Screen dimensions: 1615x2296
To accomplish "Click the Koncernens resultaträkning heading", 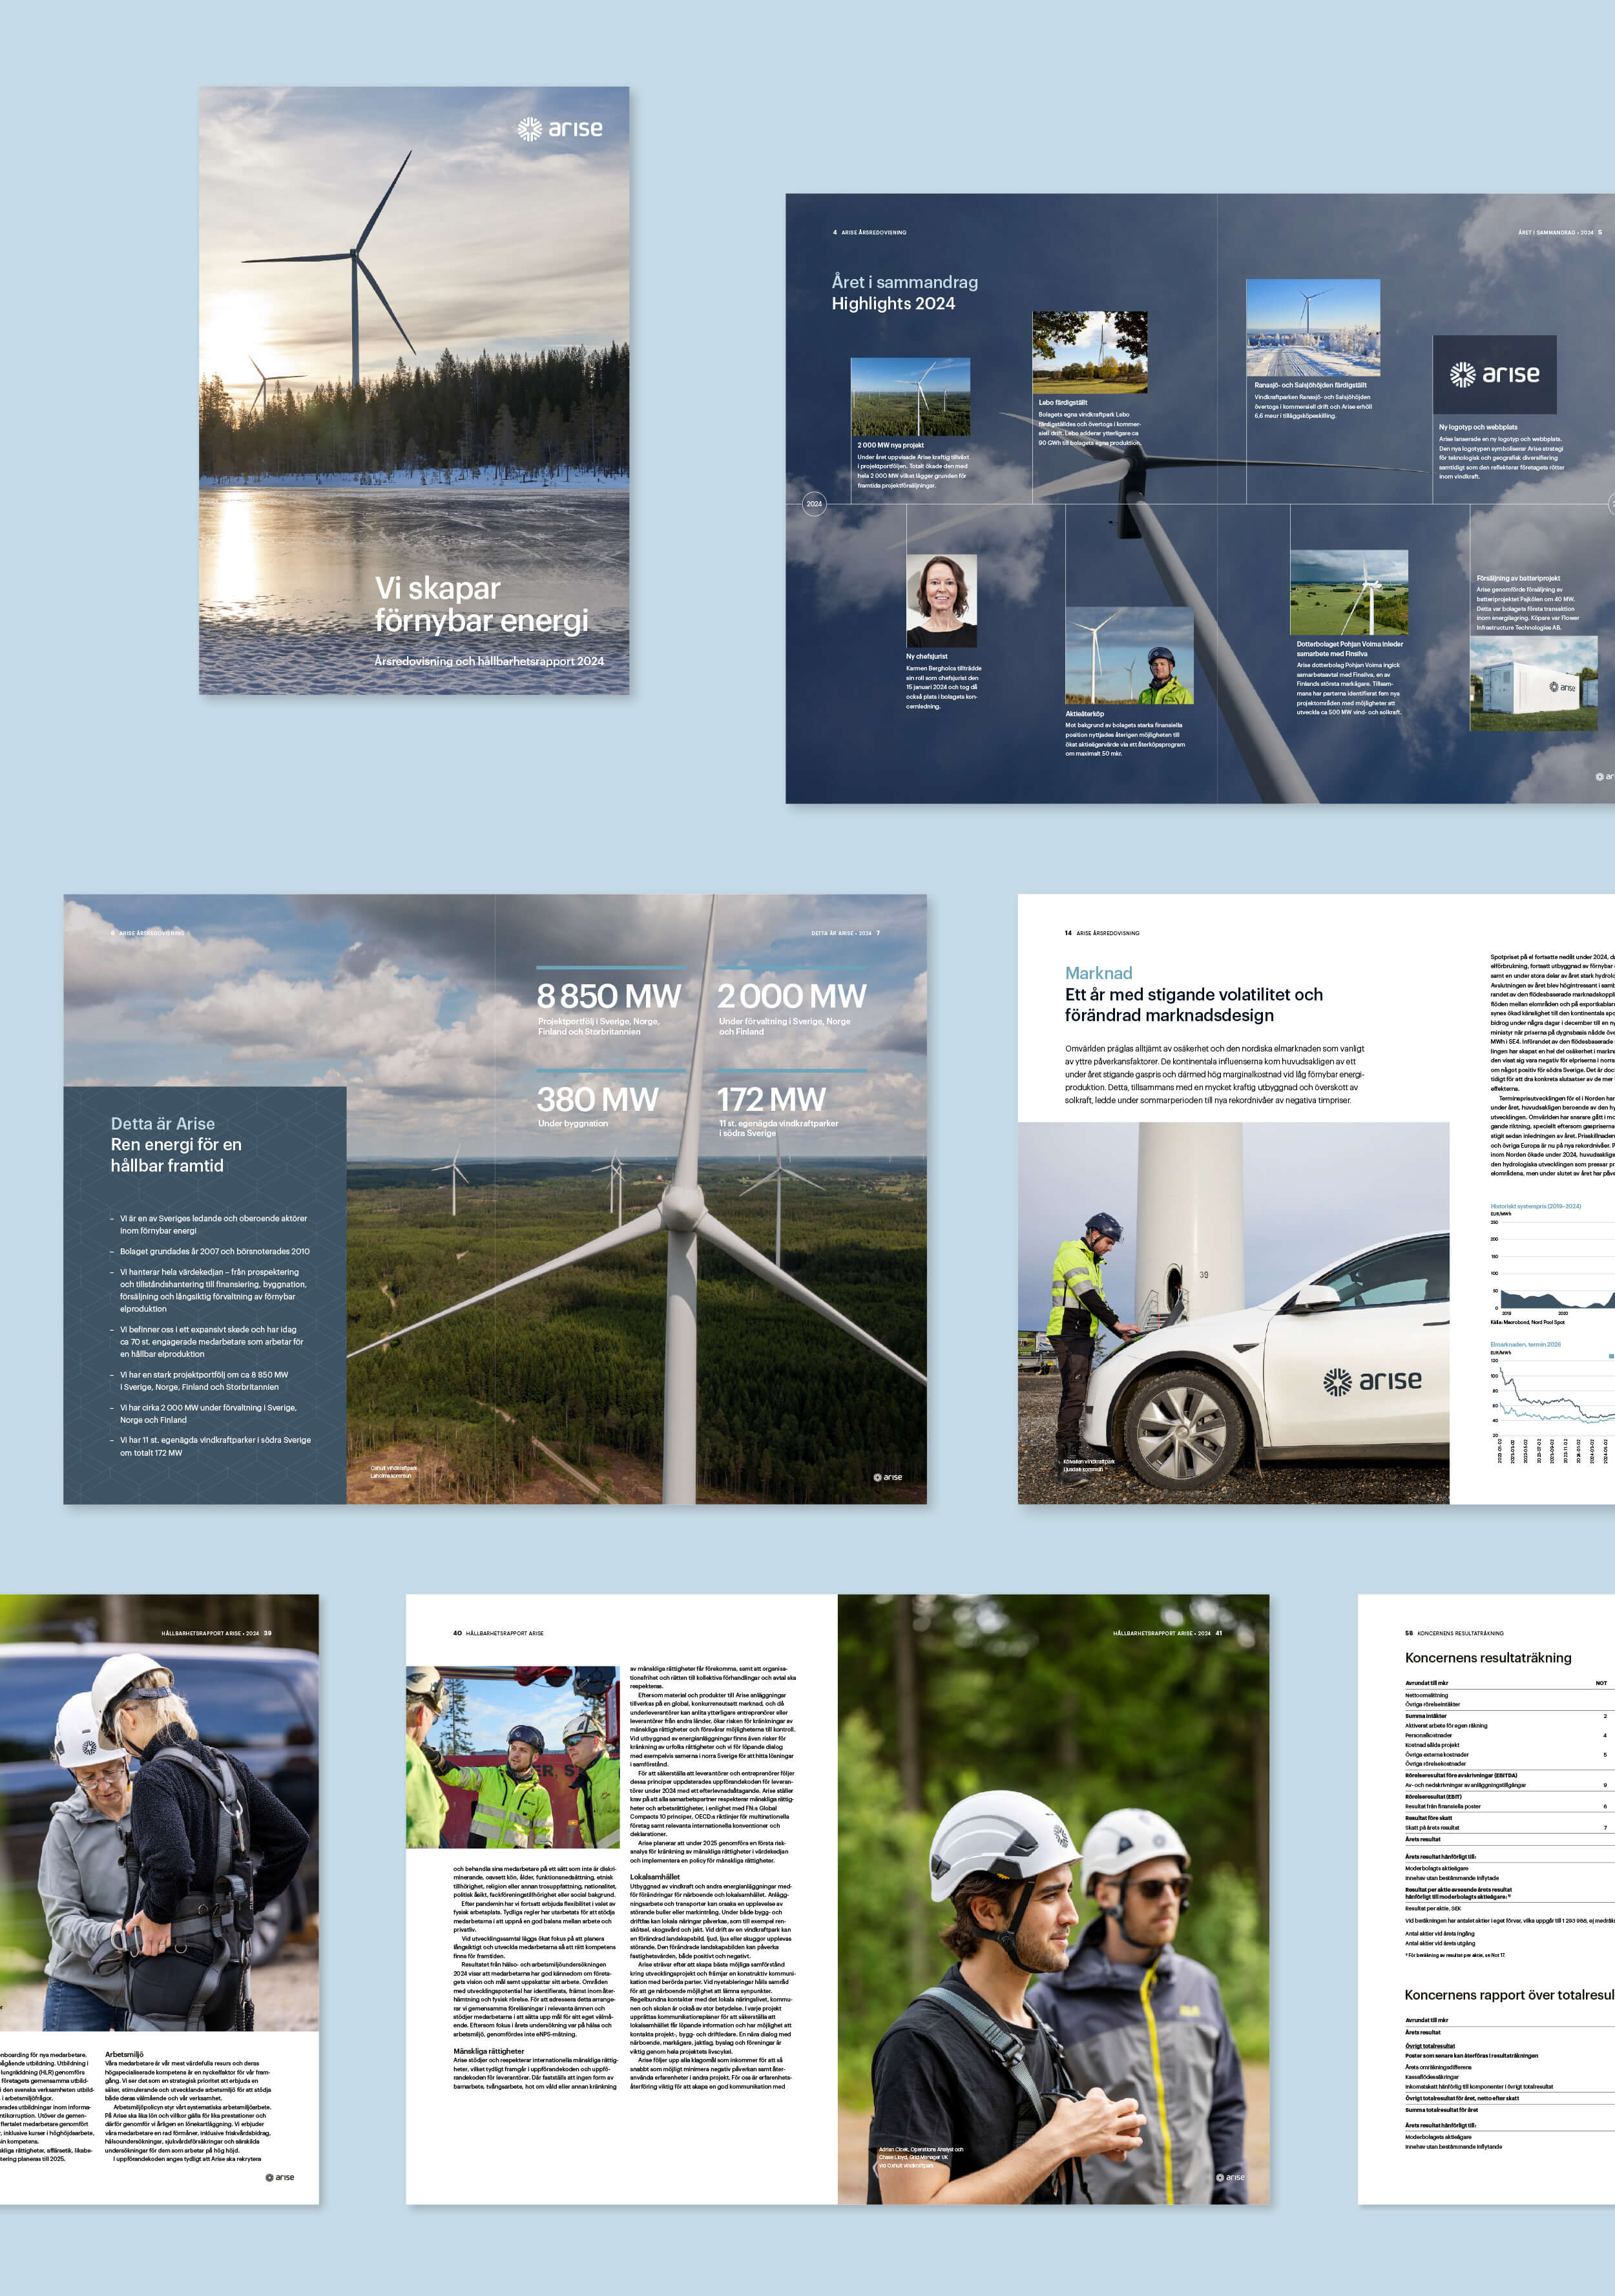I will click(1487, 1658).
